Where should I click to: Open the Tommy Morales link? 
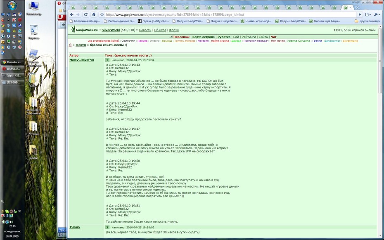(x=185, y=41)
